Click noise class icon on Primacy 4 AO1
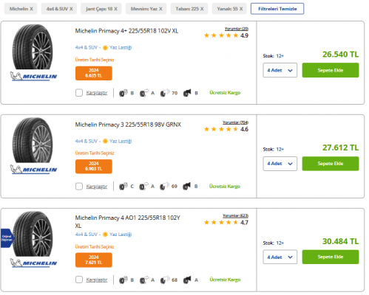This screenshot has width=369, height=295. [x=187, y=280]
